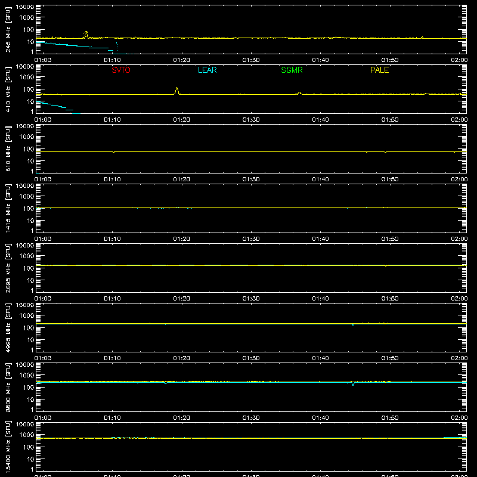Click 02:00 label under the 8800 MHz panel
This screenshot has height=477, width=477.
pyautogui.click(x=459, y=418)
